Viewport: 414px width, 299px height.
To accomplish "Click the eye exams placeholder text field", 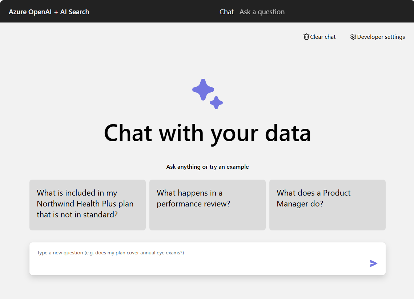I will pos(110,253).
